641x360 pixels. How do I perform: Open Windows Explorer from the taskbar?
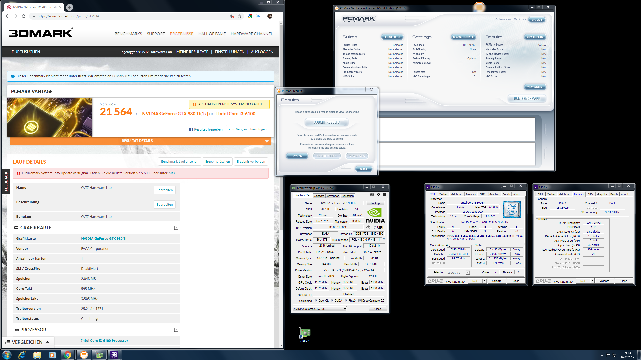[x=37, y=355]
